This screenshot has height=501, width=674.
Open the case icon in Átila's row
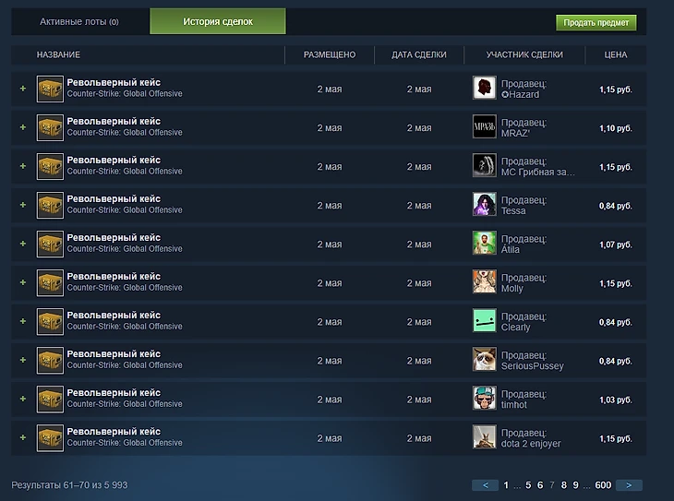[x=50, y=245]
